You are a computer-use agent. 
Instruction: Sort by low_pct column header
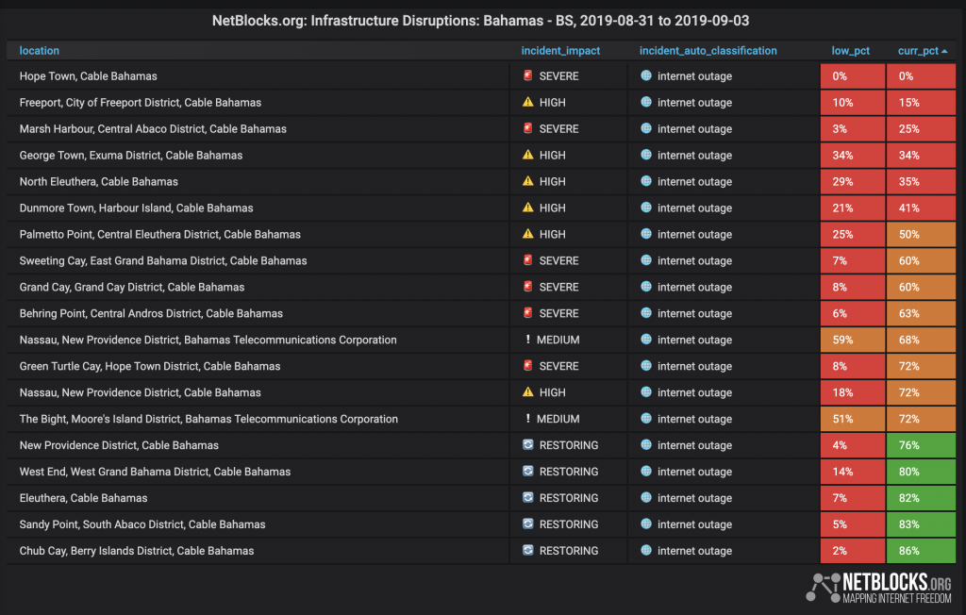pos(850,51)
